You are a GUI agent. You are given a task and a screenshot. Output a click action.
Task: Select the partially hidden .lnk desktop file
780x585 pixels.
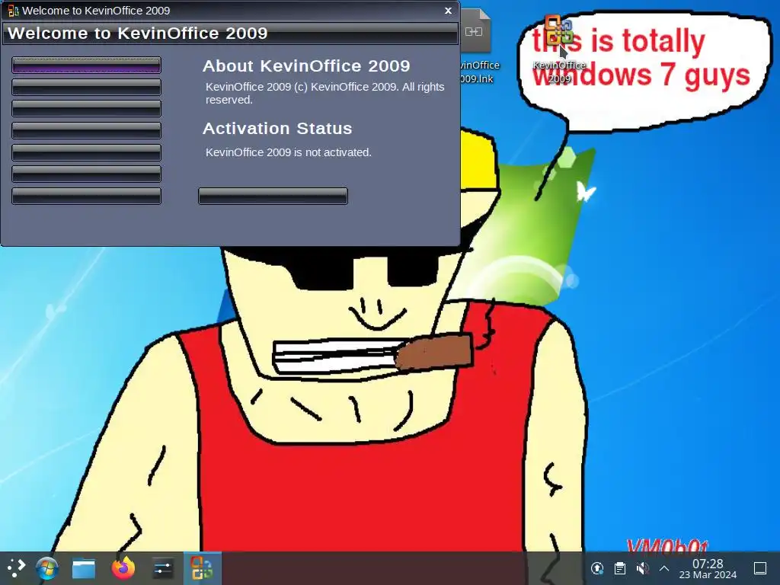477,46
